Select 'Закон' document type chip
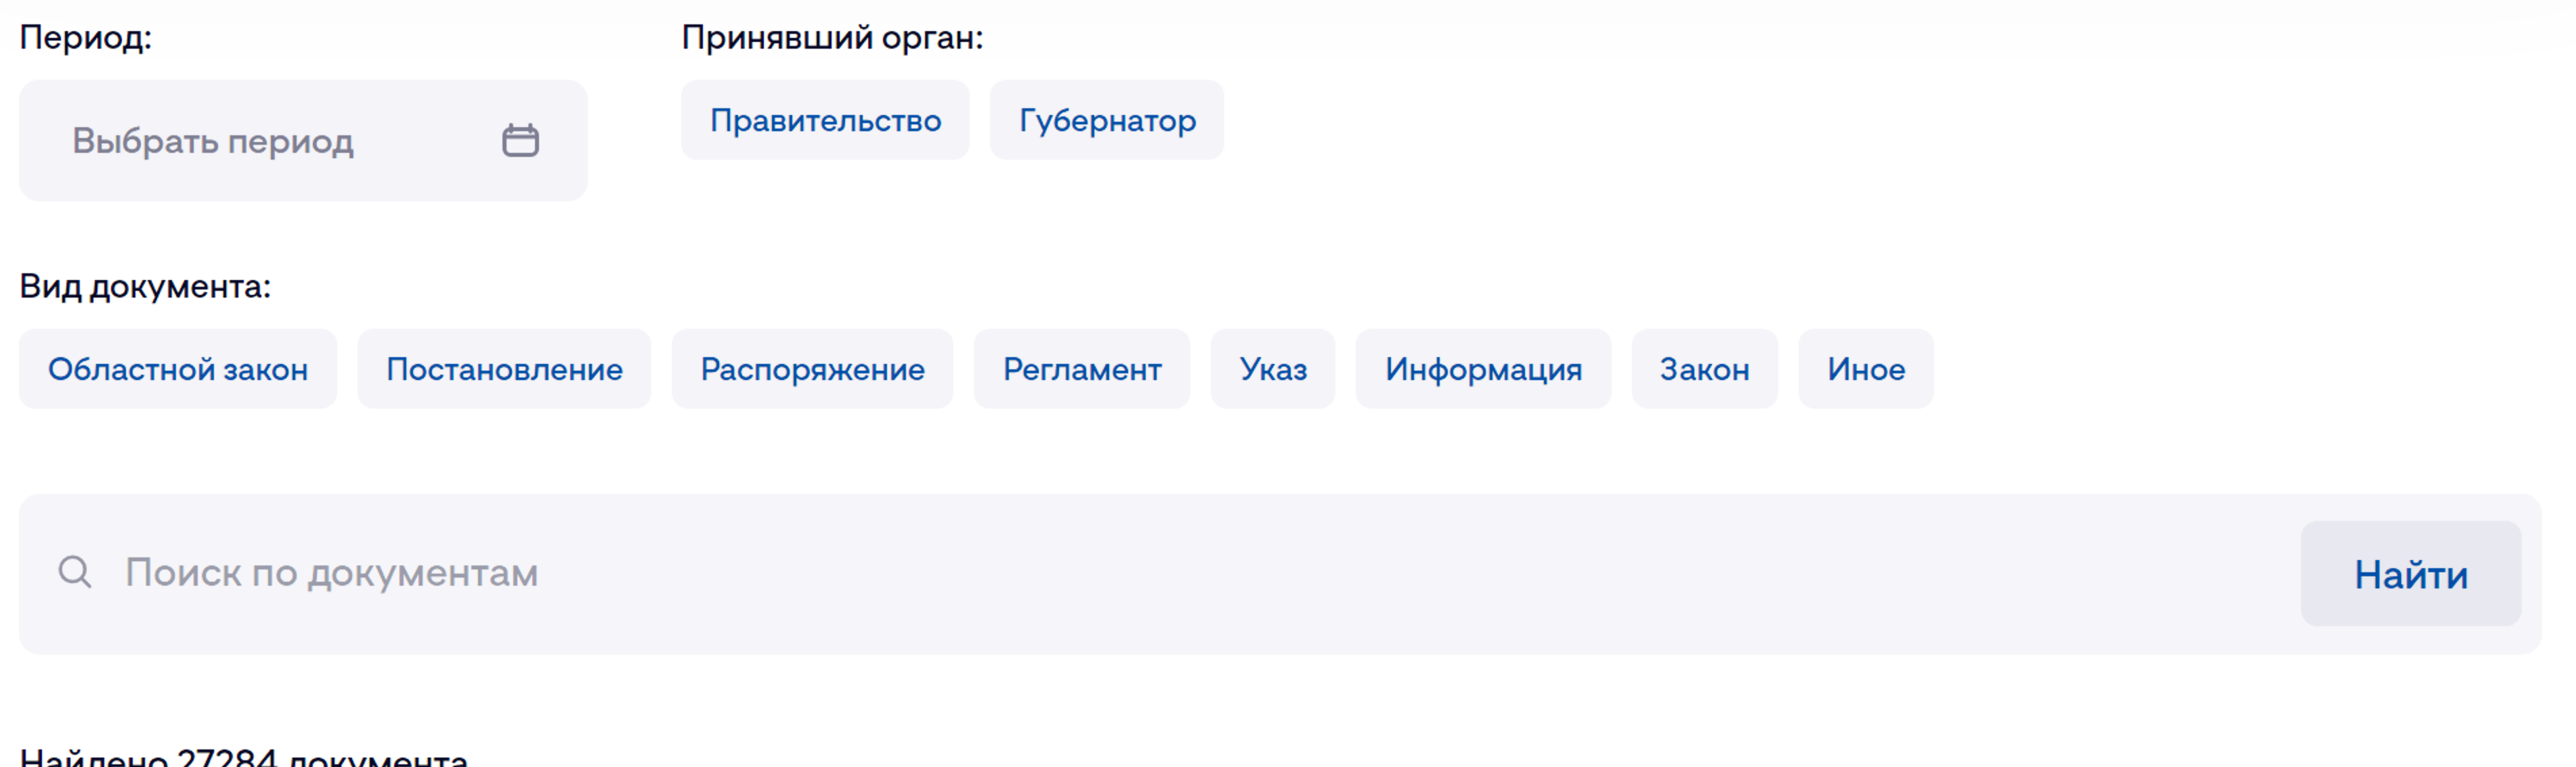Viewport: 2576px width, 767px height. click(x=1704, y=369)
